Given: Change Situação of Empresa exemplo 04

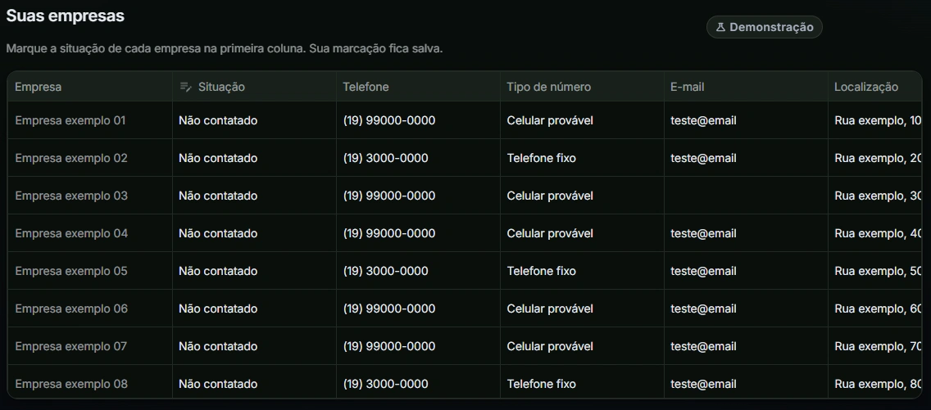Looking at the screenshot, I should click(254, 233).
